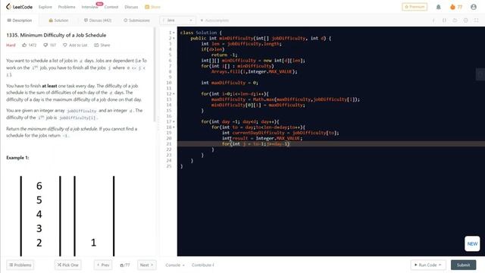Click the Premium button
This screenshot has height=273, width=485.
(415, 7)
